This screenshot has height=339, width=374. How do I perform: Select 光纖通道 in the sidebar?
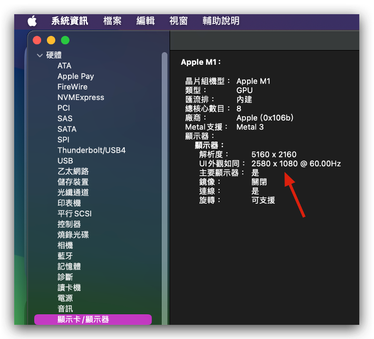[x=73, y=193]
